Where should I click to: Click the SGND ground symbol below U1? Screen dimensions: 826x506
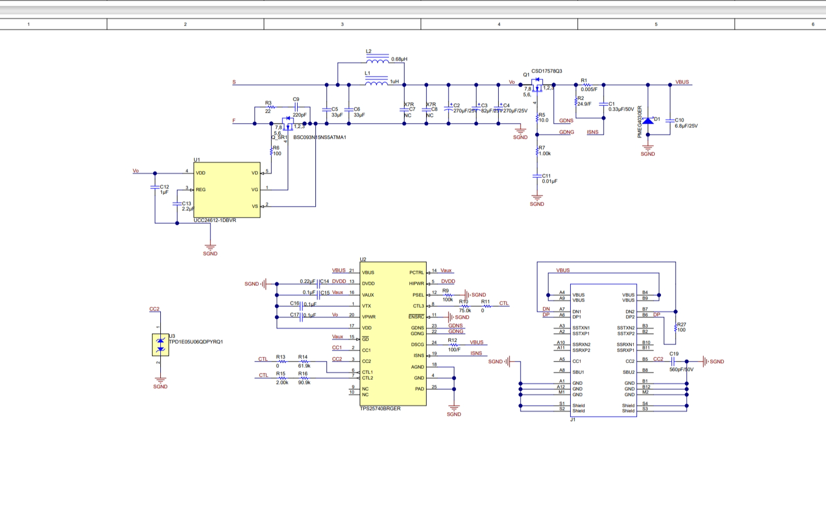(x=210, y=248)
